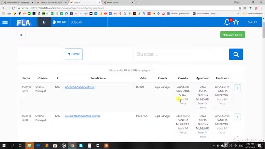Click the $473,732 value cell
This screenshot has height=149, width=265.
[141, 116]
